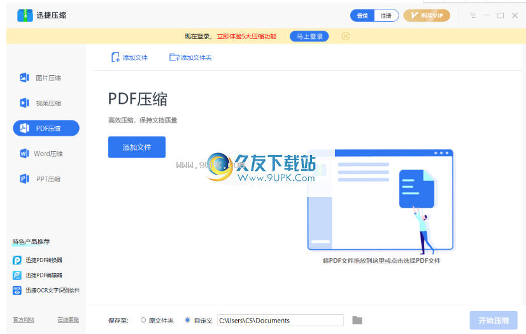The height and width of the screenshot is (334, 526).
Task: Click the 开始压缩 button
Action: coord(494,320)
